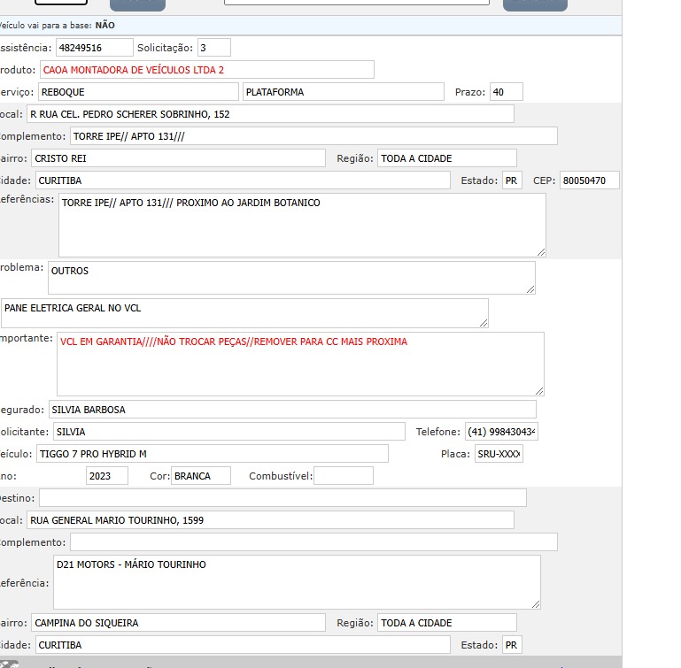Grab resize handle of PANE ELETRICA textarea

point(484,323)
